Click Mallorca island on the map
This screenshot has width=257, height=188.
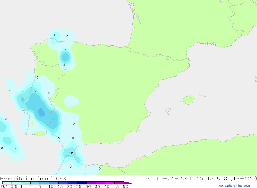[x=188, y=100]
